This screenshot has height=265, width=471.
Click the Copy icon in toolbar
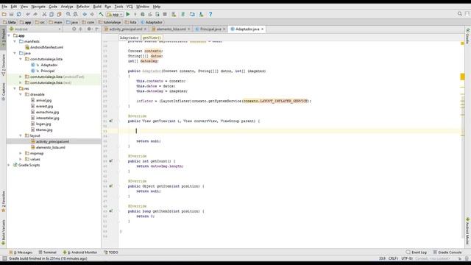(52, 14)
